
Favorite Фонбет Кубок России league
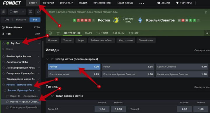[x=3, y=56]
